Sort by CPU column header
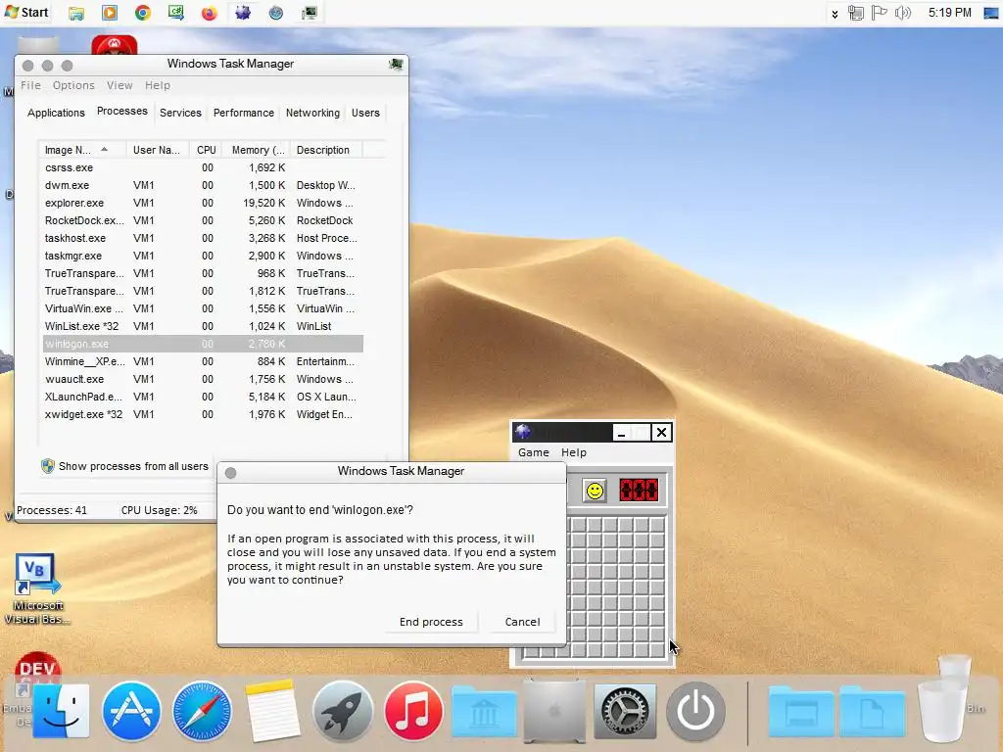This screenshot has height=752, width=1003. tap(207, 150)
